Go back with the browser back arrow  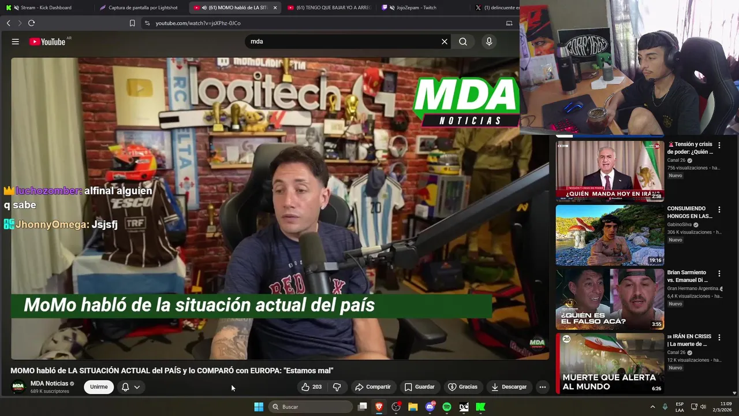click(x=8, y=23)
